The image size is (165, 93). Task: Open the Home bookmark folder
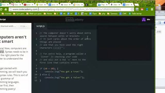48,14
